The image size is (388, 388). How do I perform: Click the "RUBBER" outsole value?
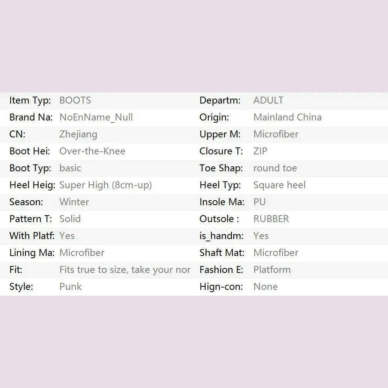coord(271,219)
